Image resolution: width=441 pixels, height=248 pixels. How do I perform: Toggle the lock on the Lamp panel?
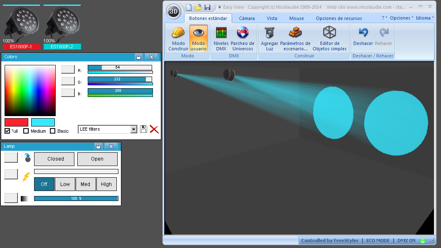point(98,146)
